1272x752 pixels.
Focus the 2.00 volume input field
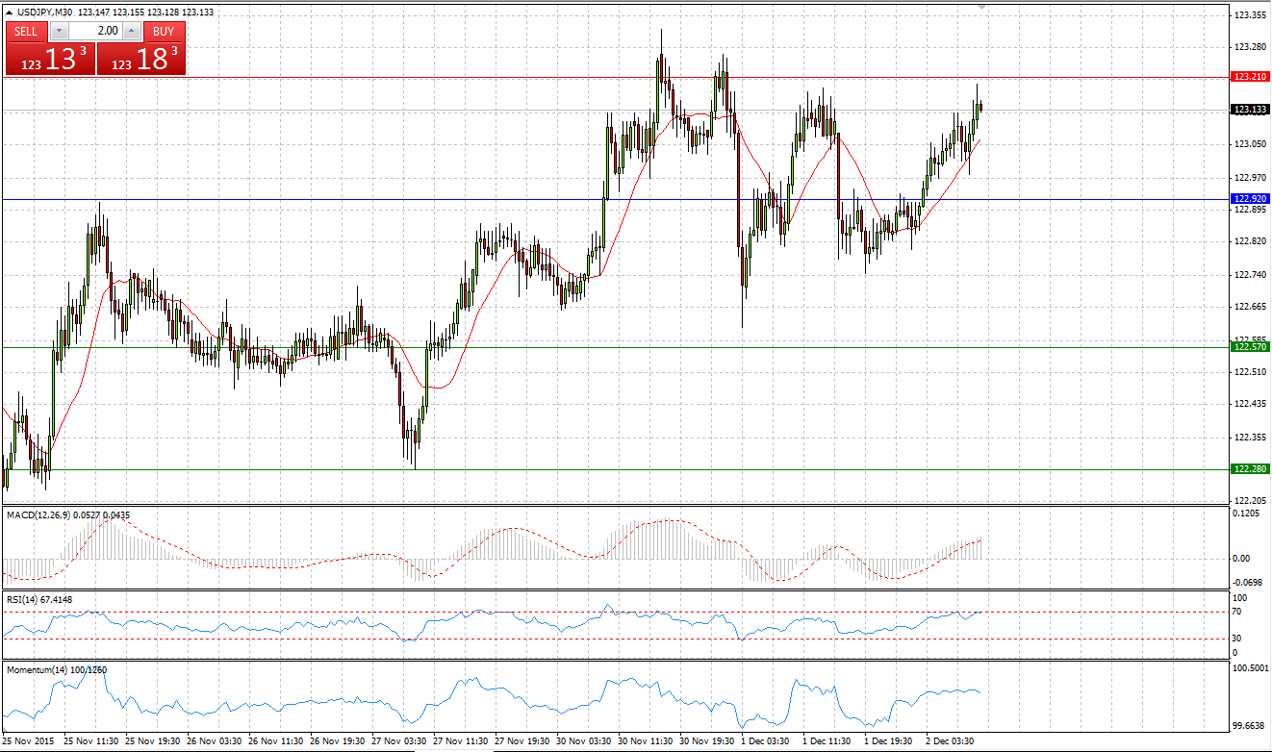point(95,31)
